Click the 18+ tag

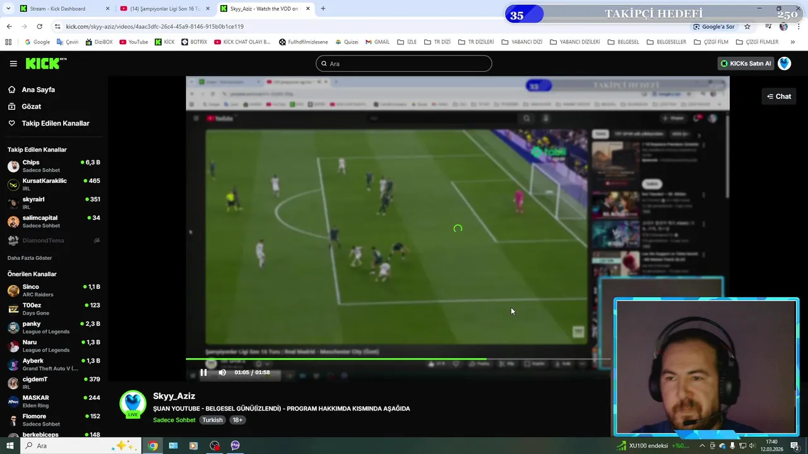click(237, 420)
